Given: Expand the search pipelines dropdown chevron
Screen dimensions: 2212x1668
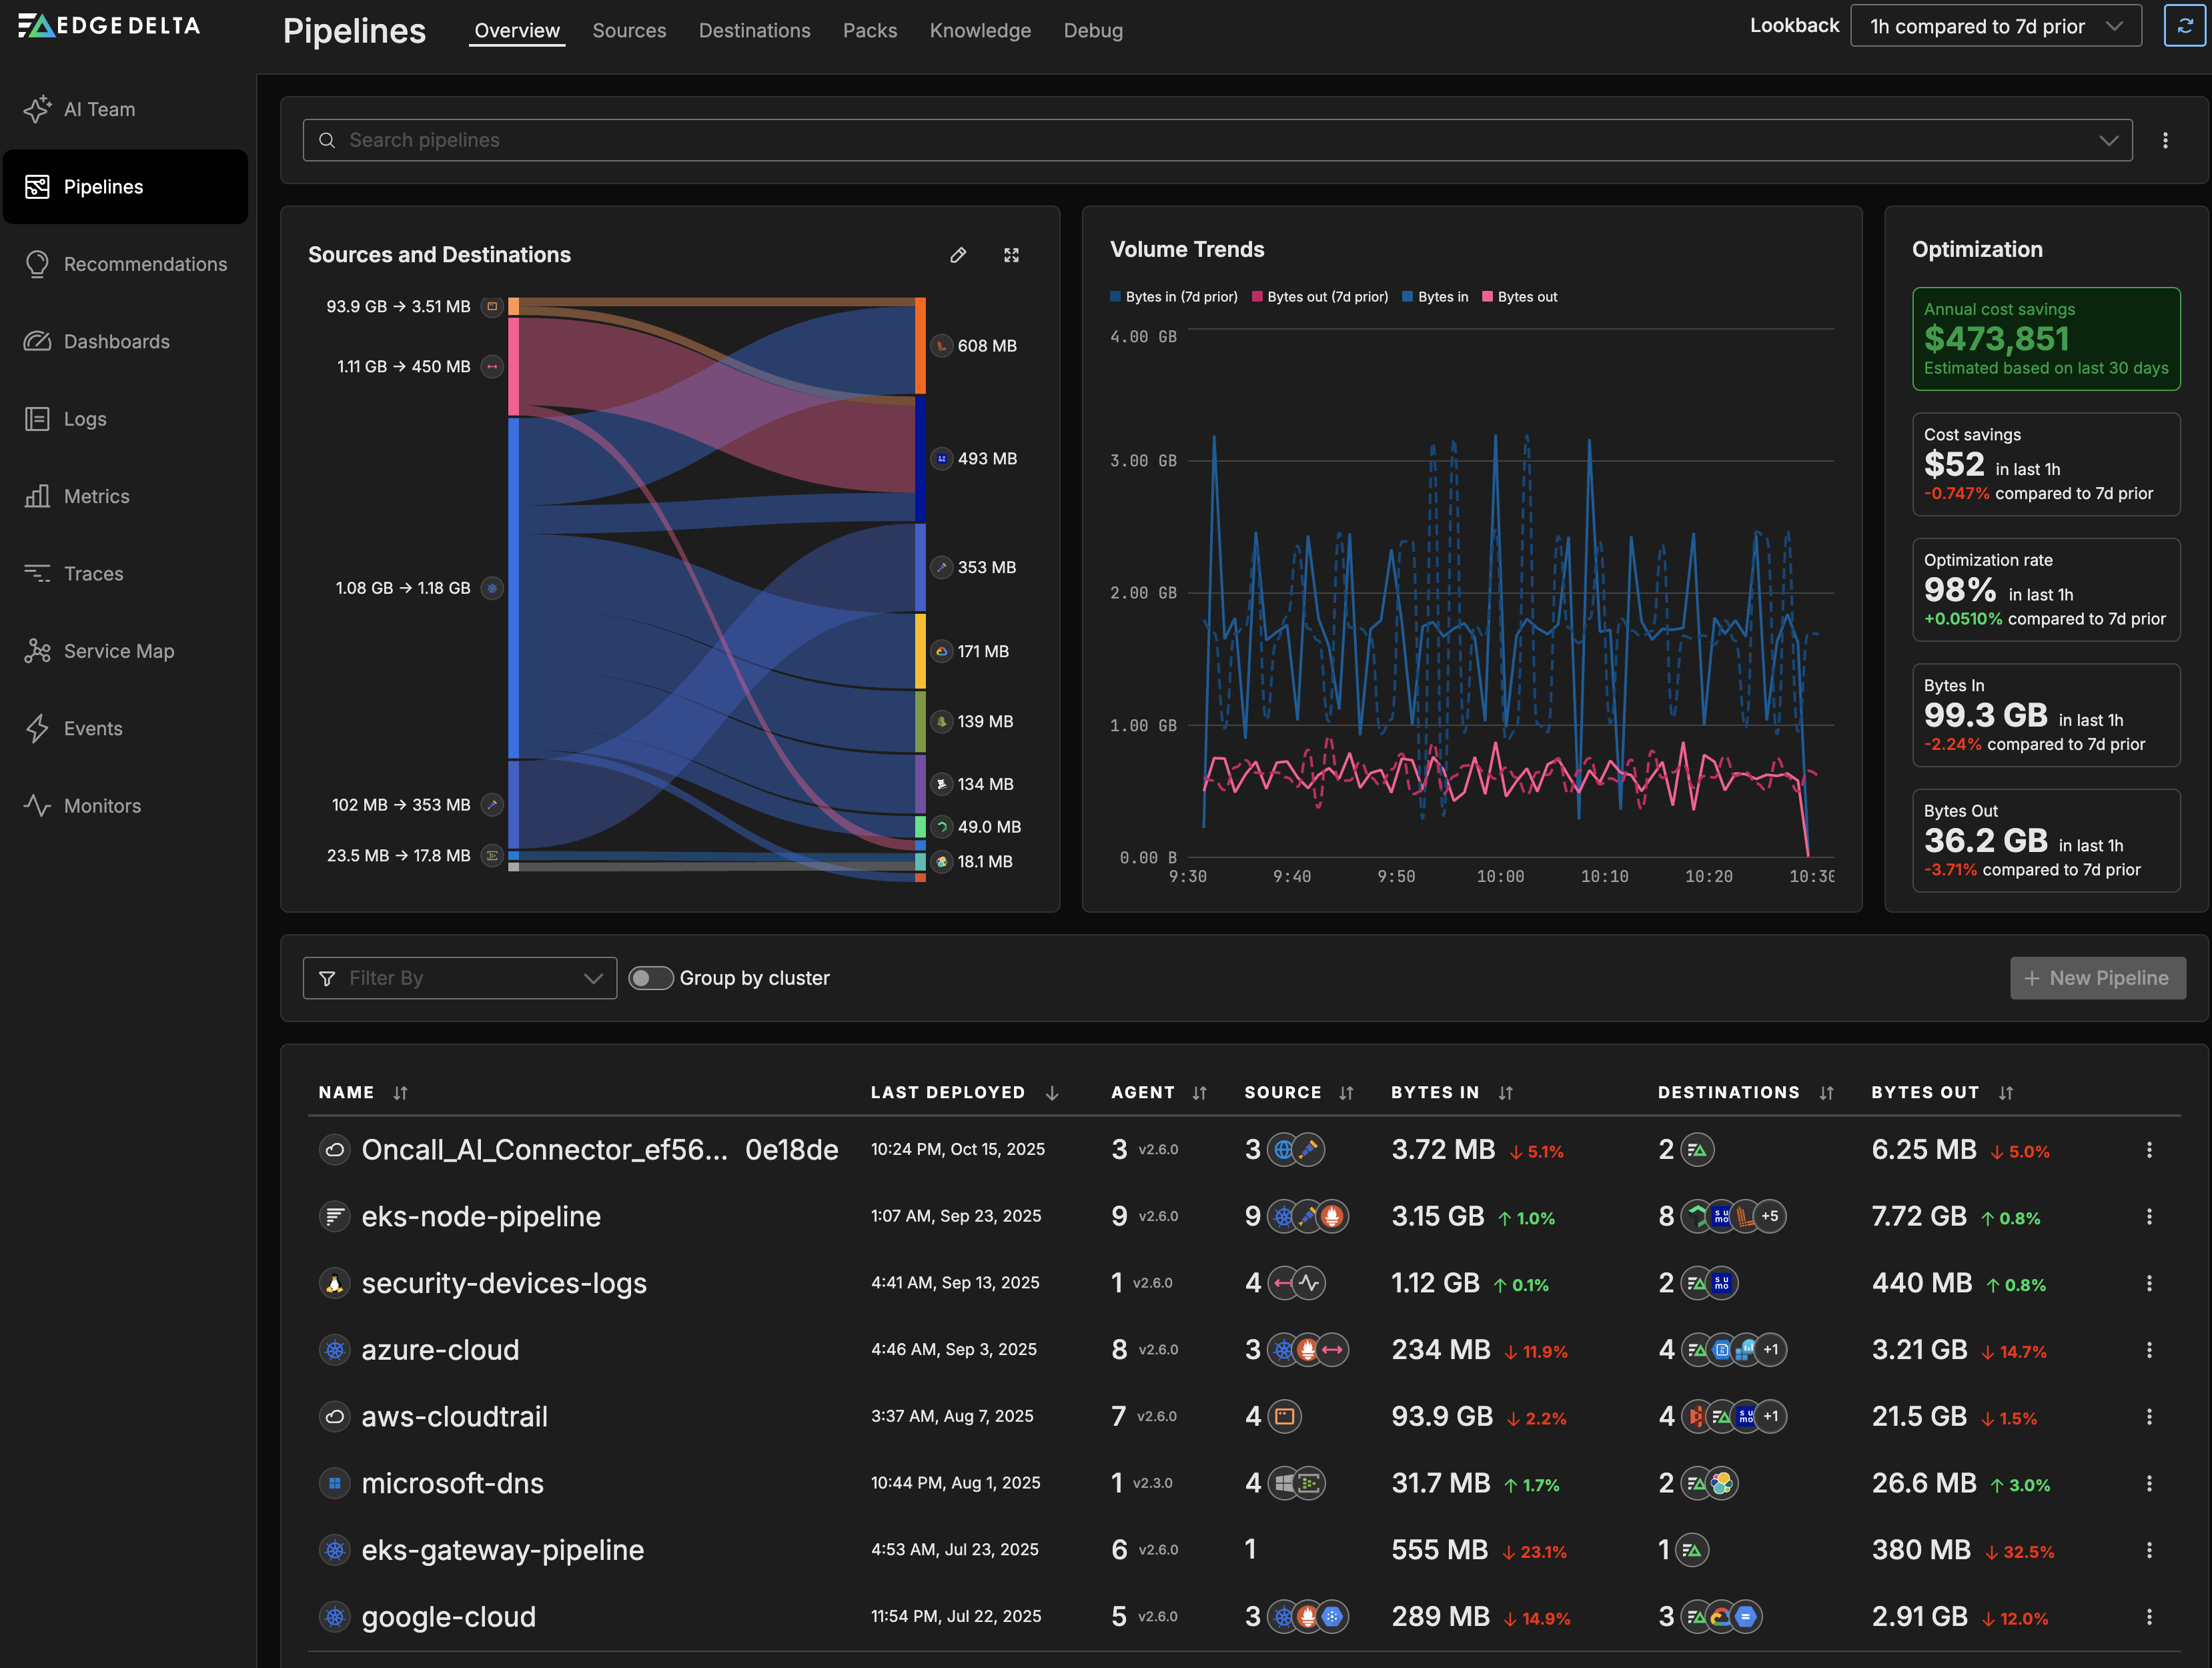Looking at the screenshot, I should point(2108,140).
